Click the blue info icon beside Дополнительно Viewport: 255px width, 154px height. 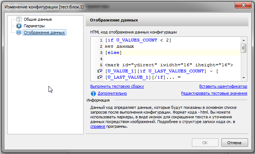click(93, 94)
